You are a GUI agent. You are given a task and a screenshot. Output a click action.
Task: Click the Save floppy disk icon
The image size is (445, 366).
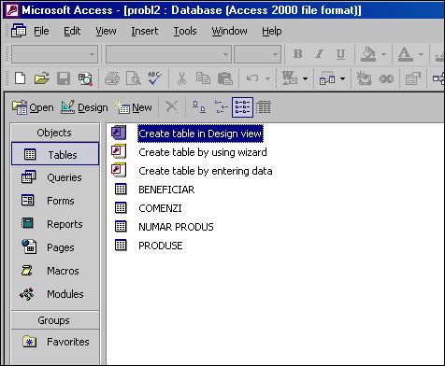64,78
